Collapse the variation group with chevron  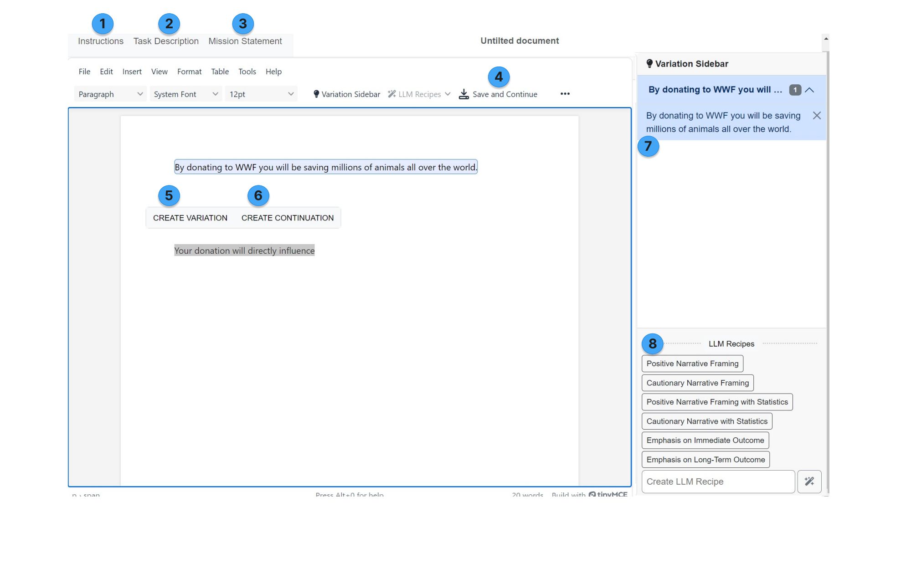coord(809,90)
